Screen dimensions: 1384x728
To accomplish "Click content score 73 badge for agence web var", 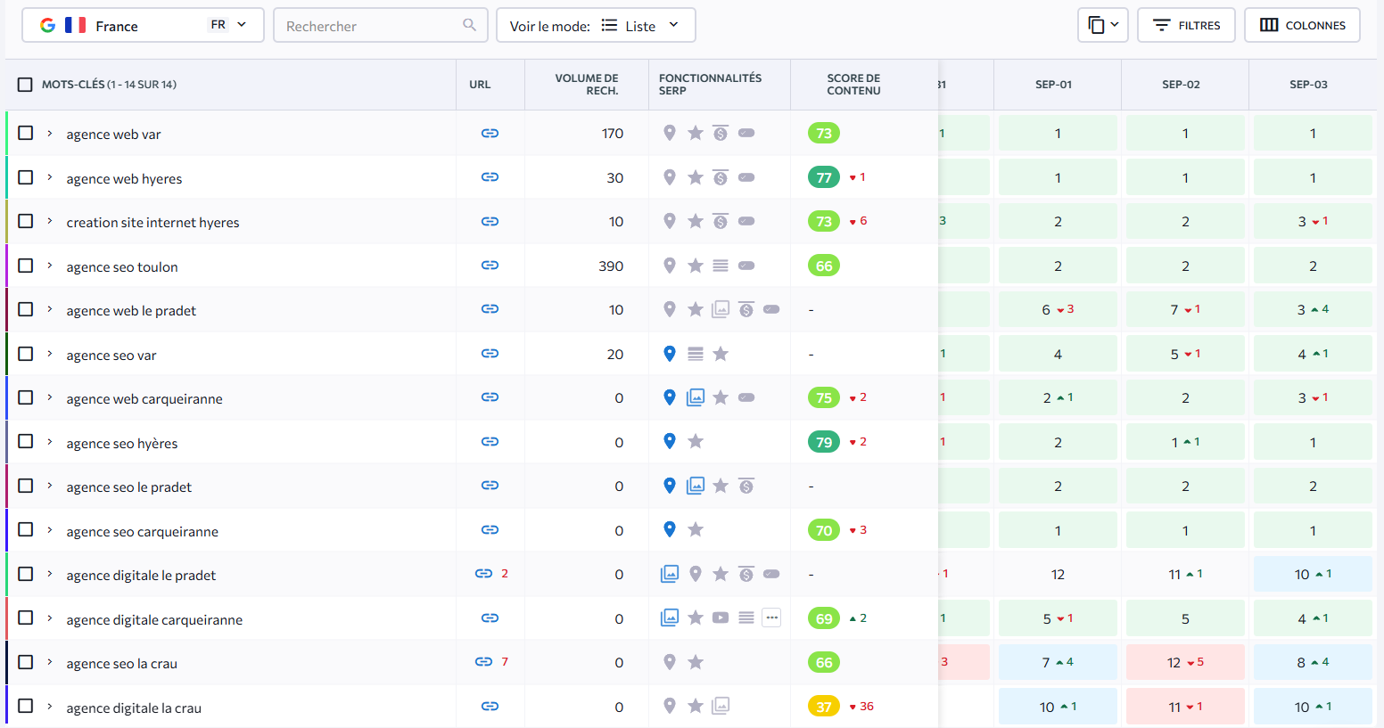I will click(x=824, y=133).
